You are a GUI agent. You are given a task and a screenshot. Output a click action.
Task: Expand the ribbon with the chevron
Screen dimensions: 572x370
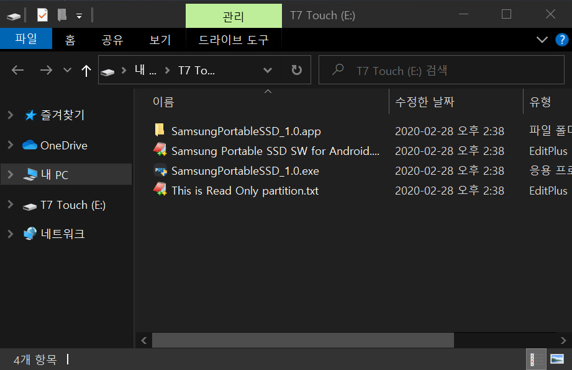tap(542, 39)
